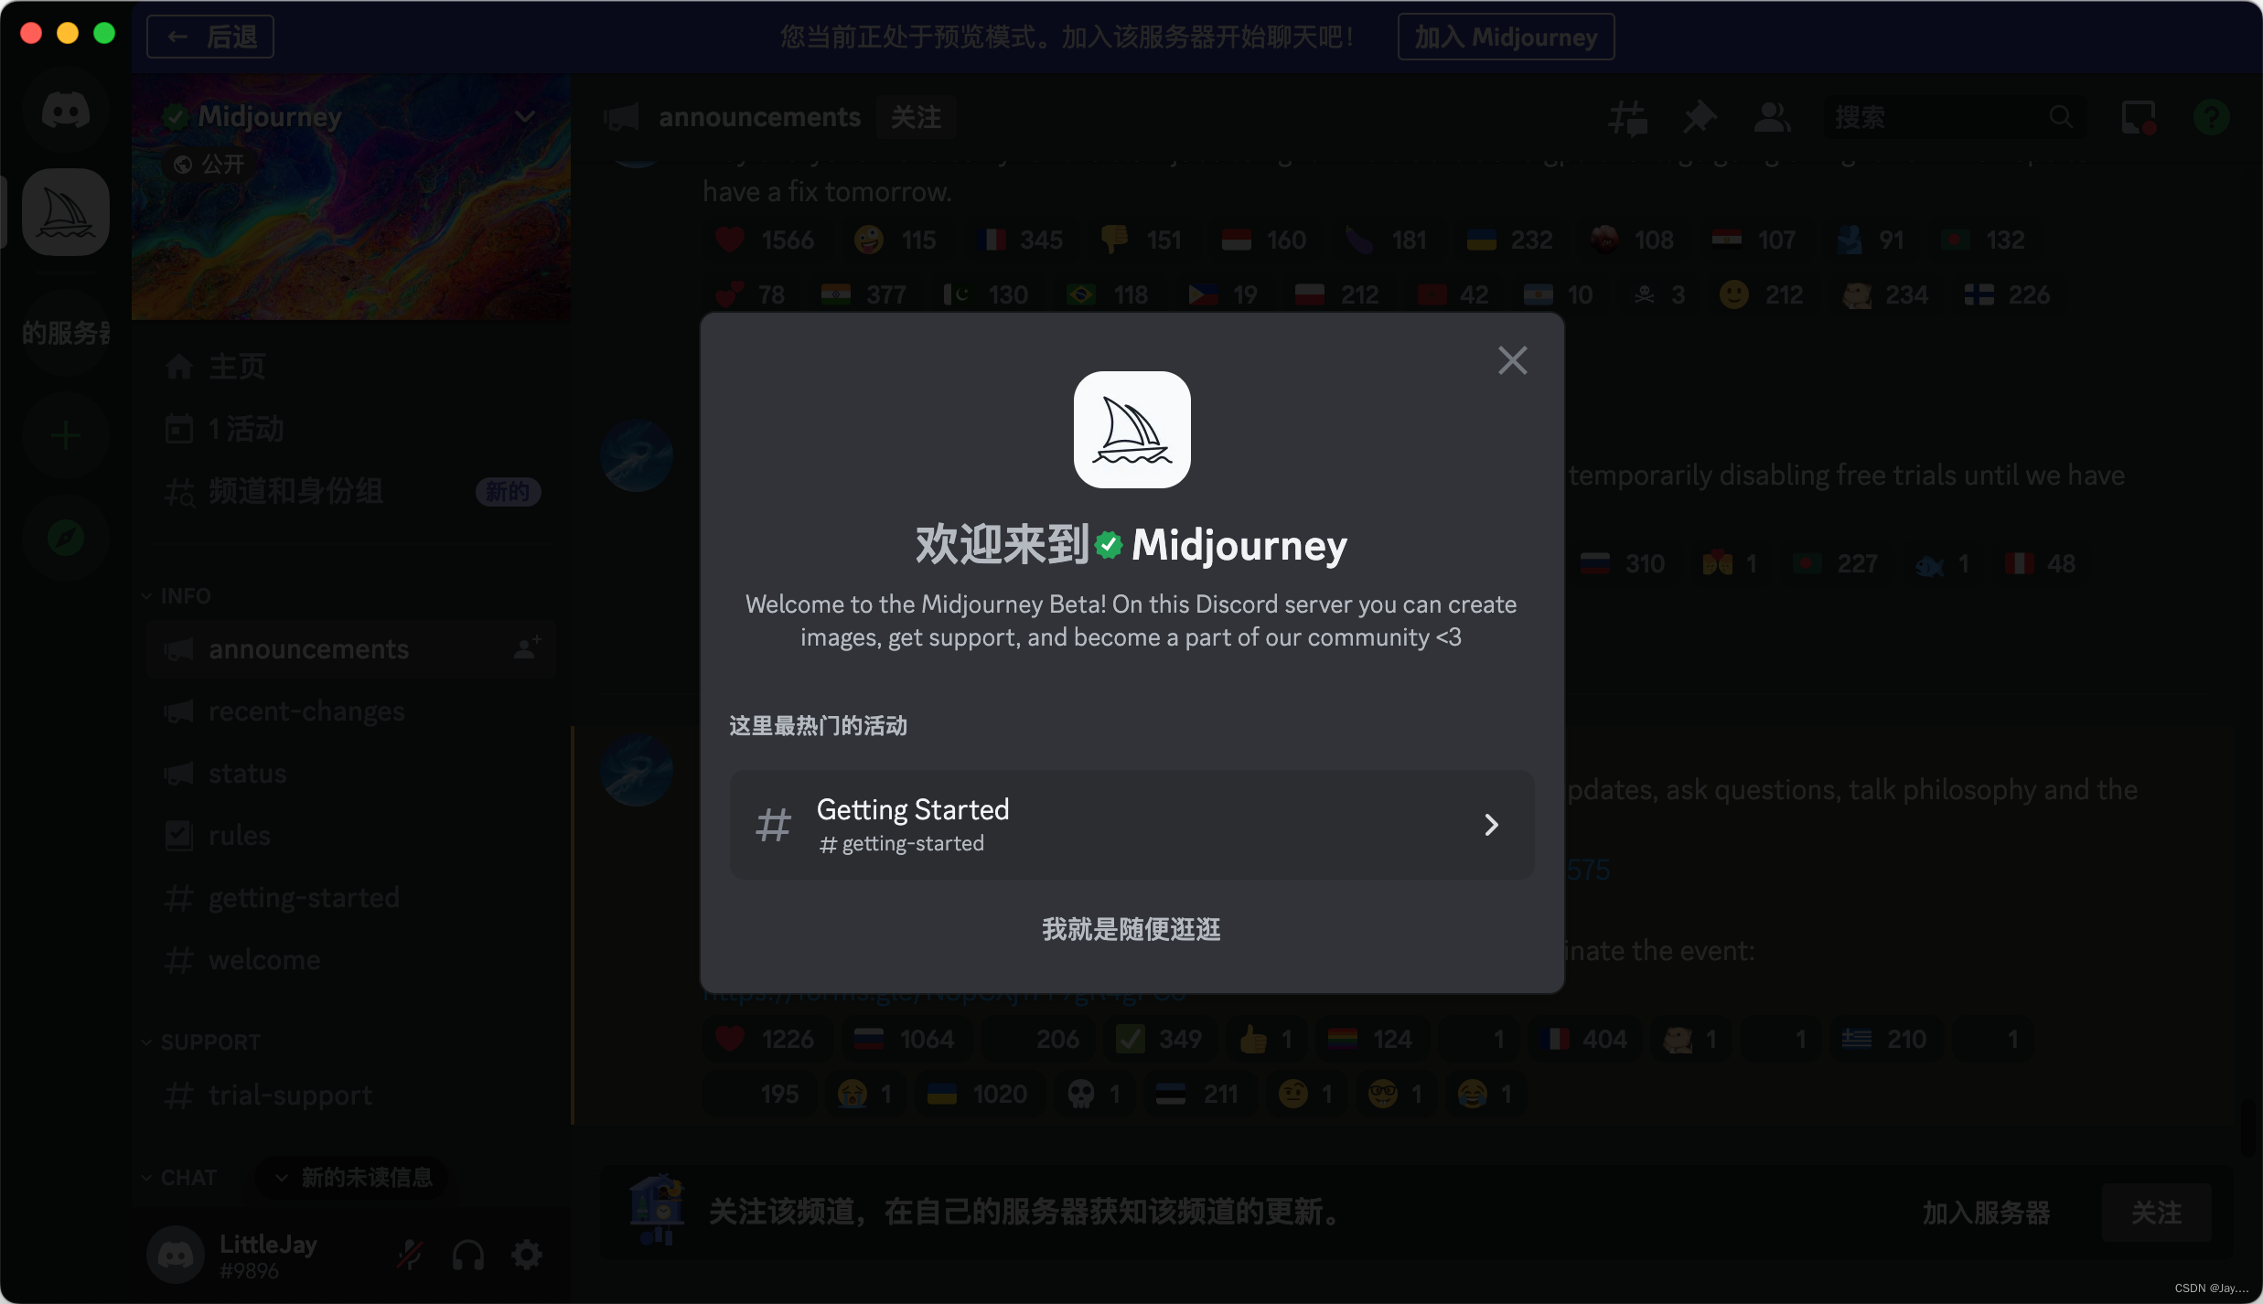Select the announcements channel
Viewport: 2263px width, 1304px height.
coord(351,649)
